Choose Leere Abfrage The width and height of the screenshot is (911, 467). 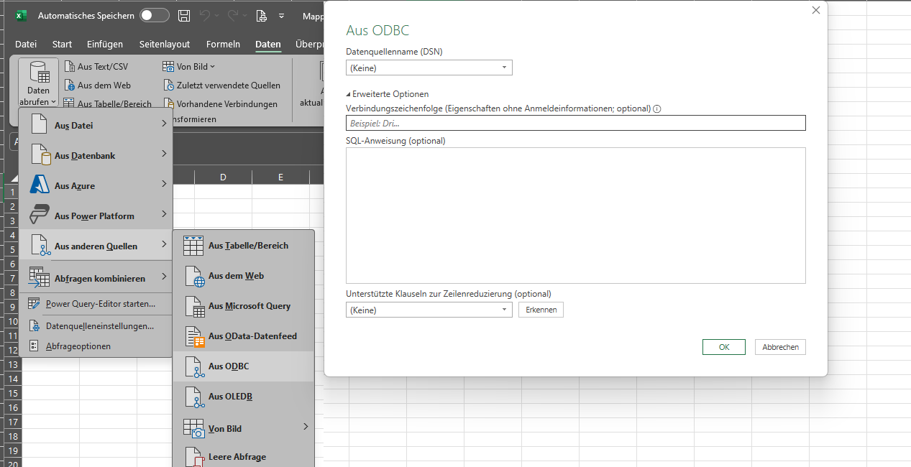[x=244, y=456]
